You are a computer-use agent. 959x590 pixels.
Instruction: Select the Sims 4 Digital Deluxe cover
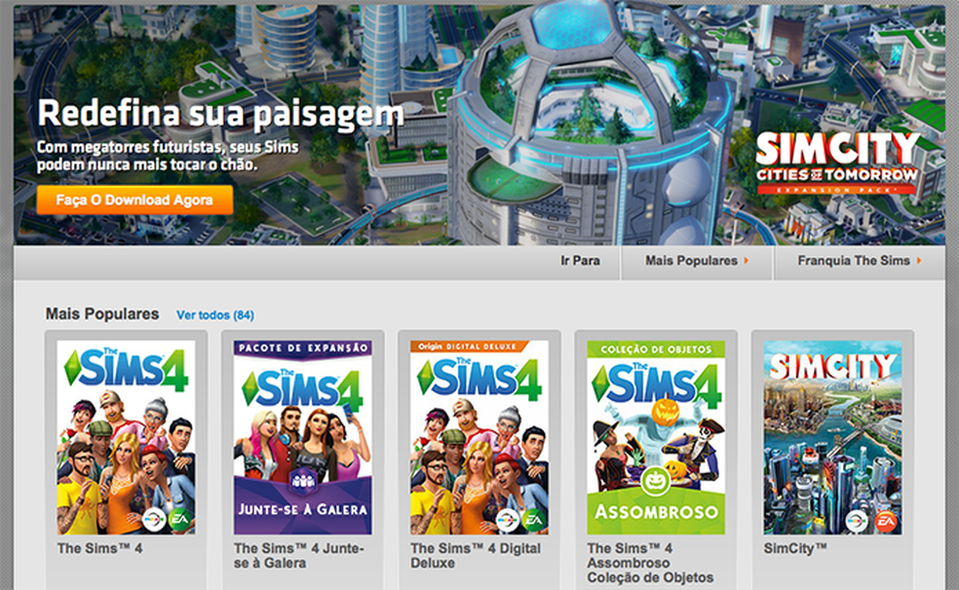(479, 437)
